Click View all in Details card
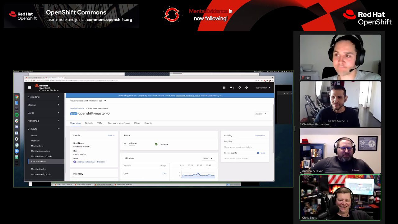Screen dimensions: 398x224 click(x=111, y=136)
